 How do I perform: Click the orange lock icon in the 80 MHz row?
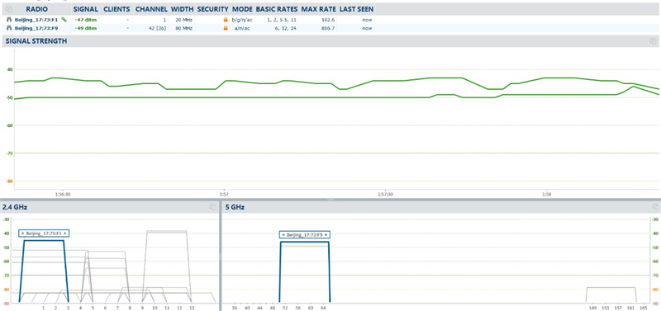[226, 28]
